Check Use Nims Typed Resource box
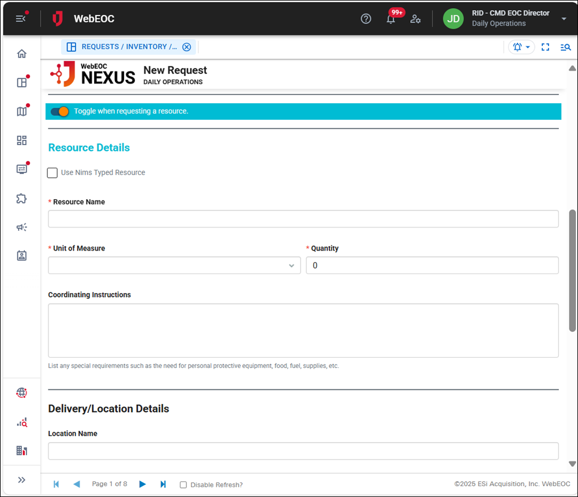Viewport: 578px width, 497px height. click(52, 173)
